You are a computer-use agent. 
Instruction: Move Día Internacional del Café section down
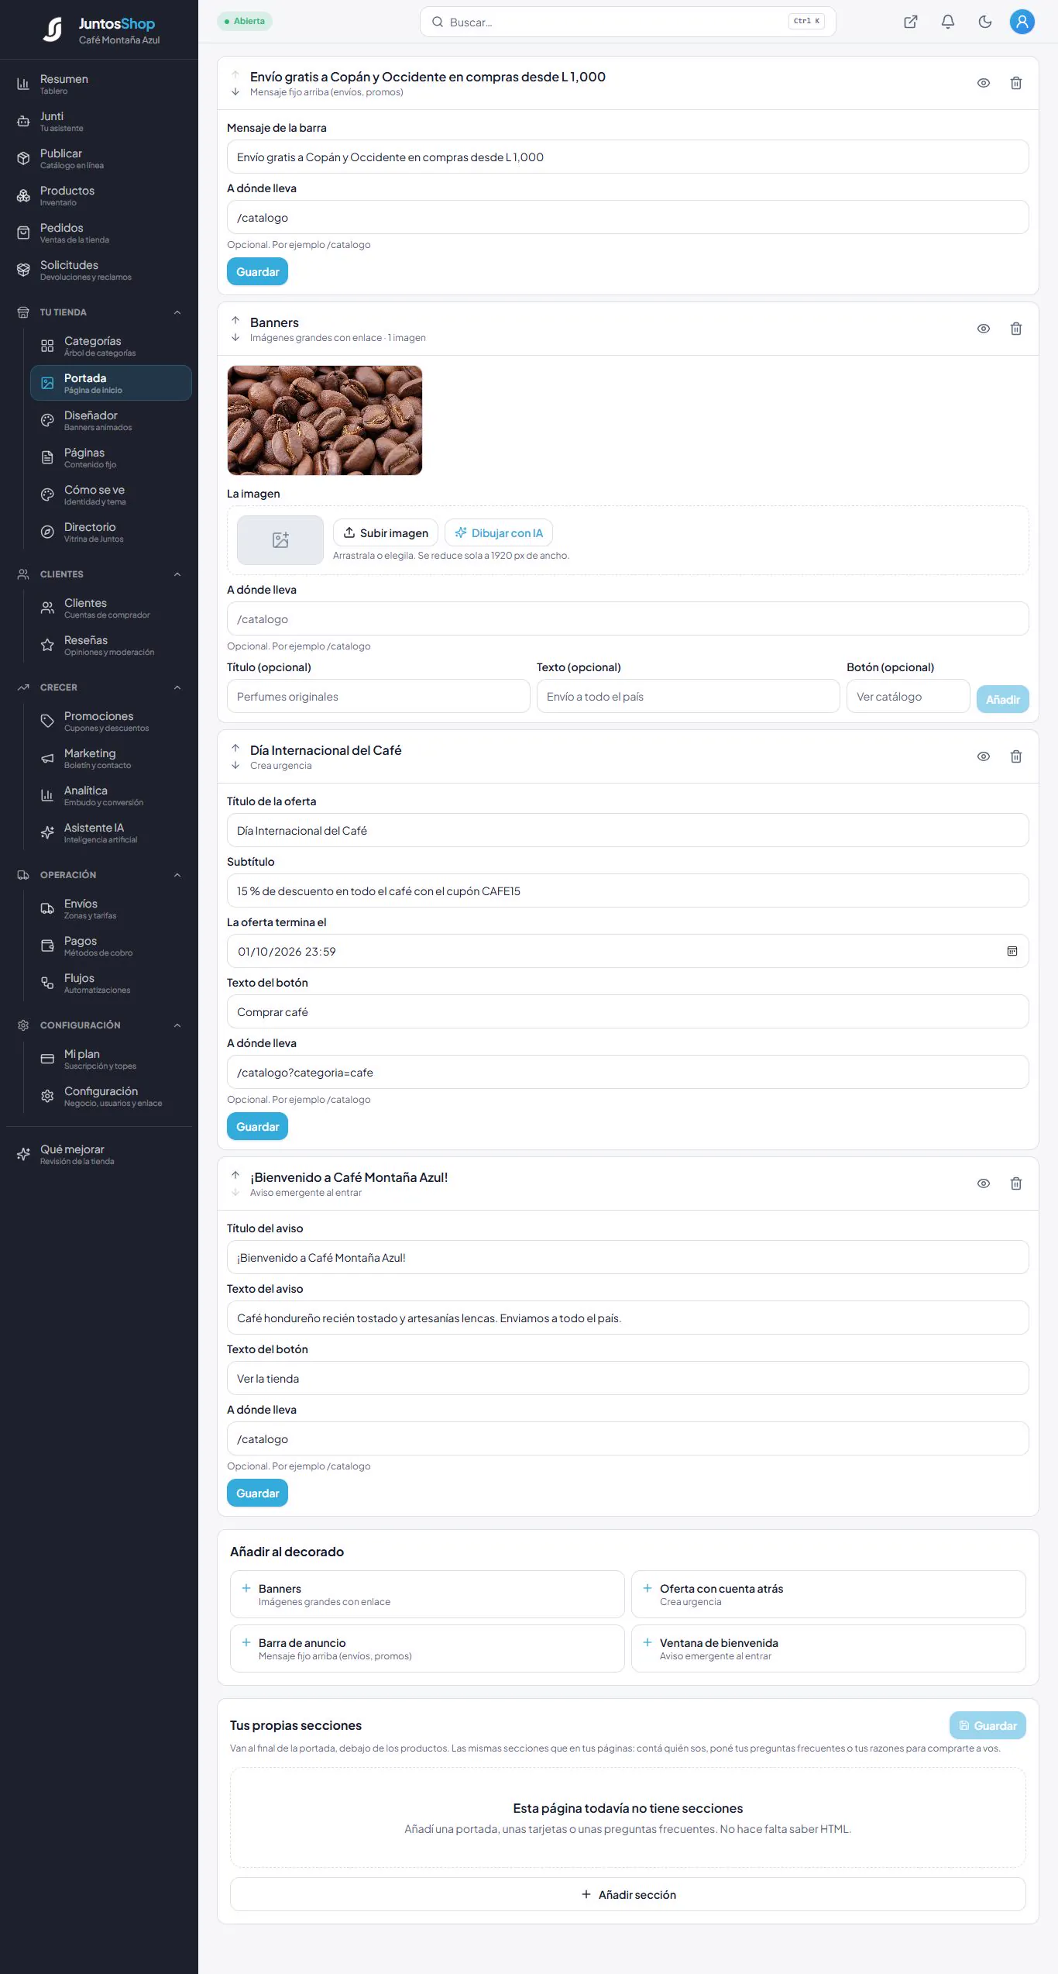[235, 765]
